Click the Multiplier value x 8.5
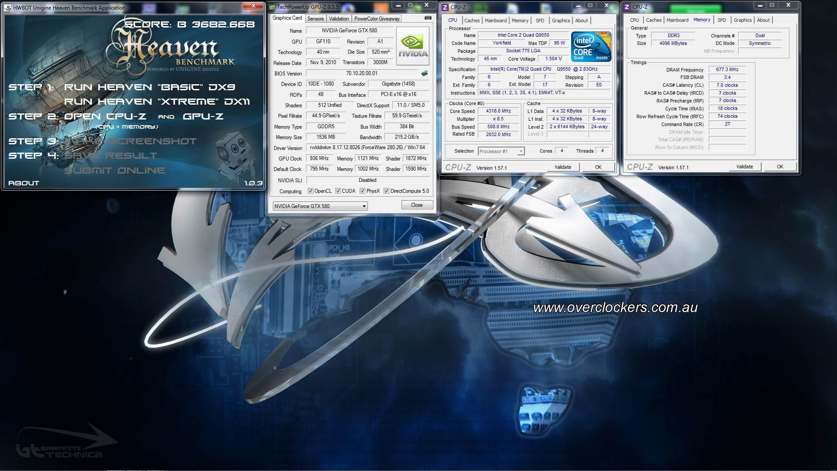837x471 pixels. pos(498,119)
